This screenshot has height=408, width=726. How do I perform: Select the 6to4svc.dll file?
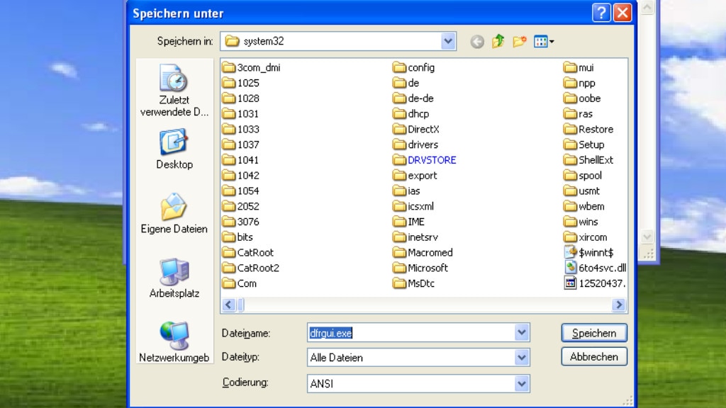[x=598, y=267]
